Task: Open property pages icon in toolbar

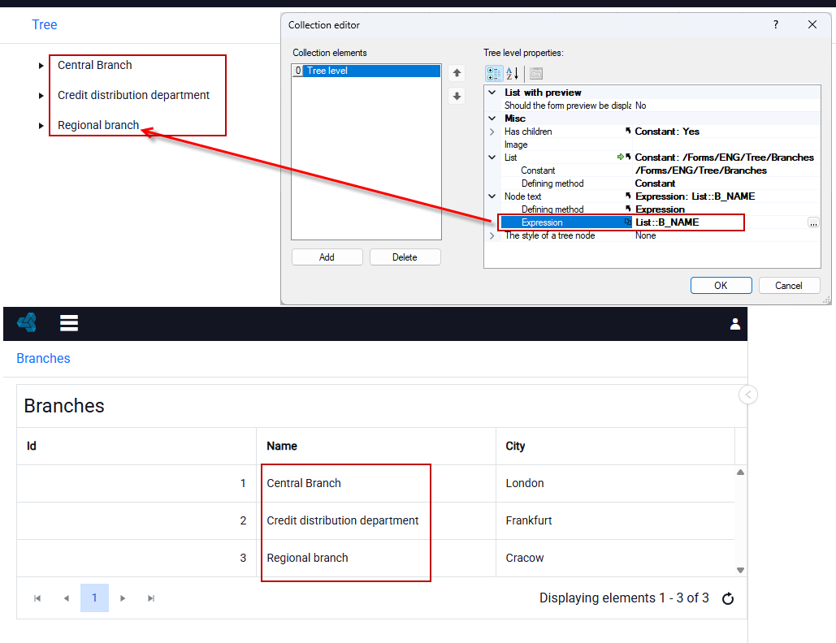Action: pos(536,74)
